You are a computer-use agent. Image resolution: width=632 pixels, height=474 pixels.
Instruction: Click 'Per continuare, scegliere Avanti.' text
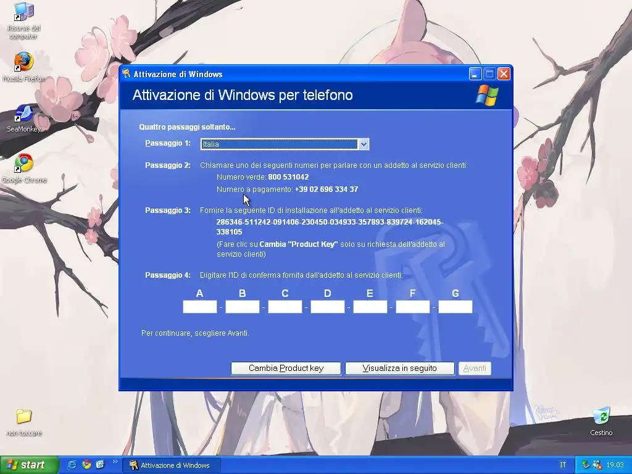click(195, 333)
